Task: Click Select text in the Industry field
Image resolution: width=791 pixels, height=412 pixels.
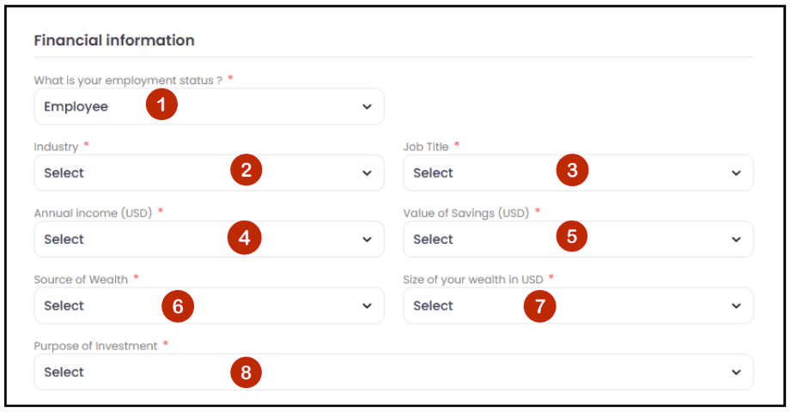Action: click(x=64, y=173)
